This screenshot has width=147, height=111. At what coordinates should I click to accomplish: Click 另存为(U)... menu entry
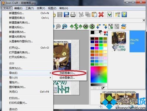point(16,68)
